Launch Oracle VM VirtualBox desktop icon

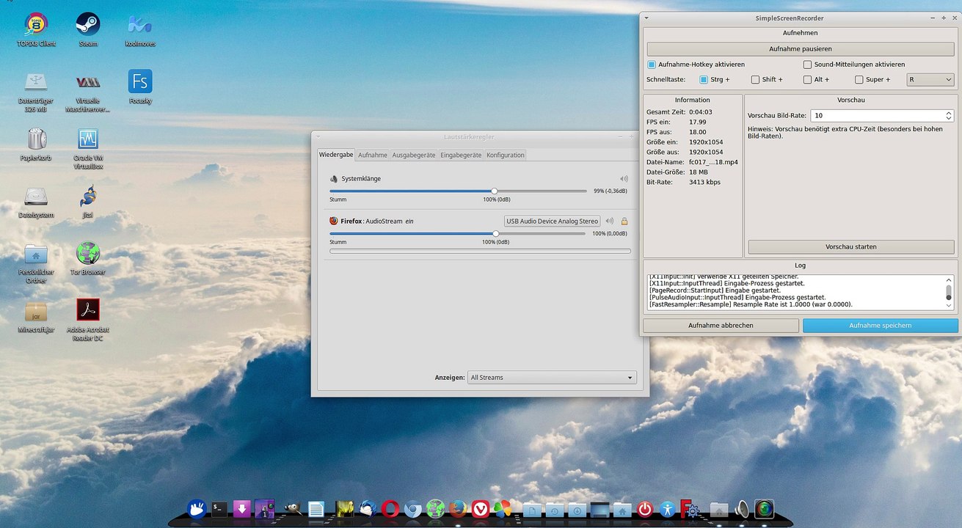click(x=88, y=139)
